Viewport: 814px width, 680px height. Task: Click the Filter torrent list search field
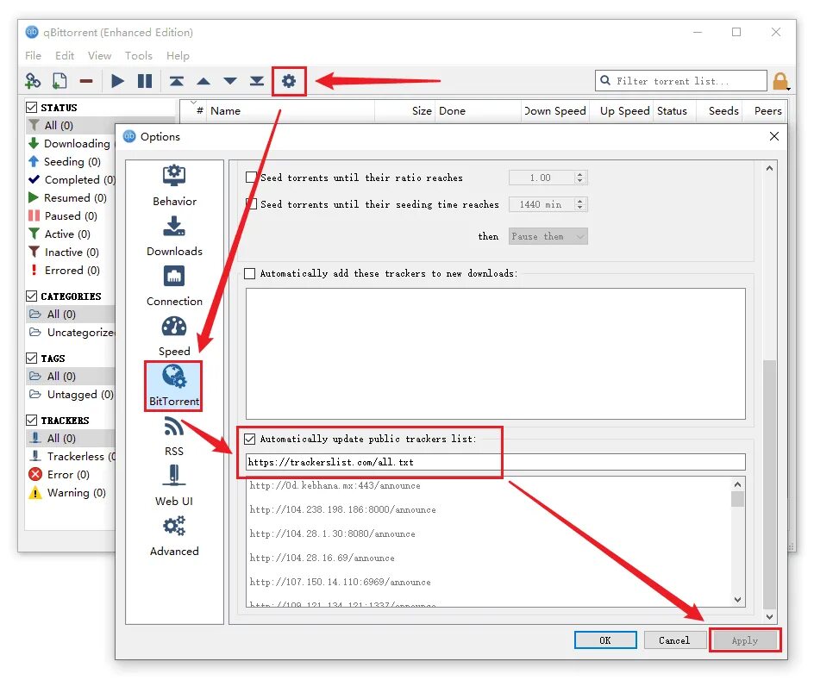681,81
